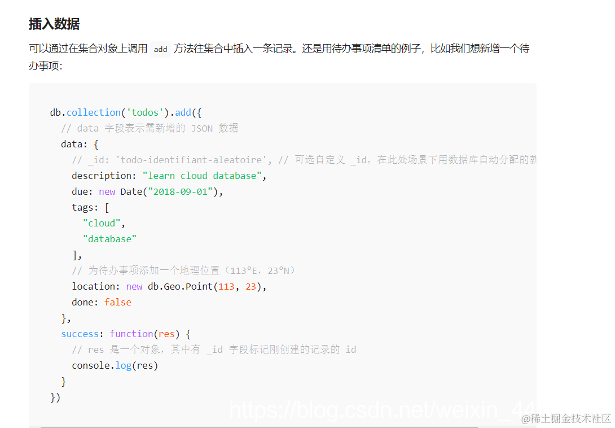Click the comment '// data 字段表示需新增的 JSON 数据'
The height and width of the screenshot is (428, 615).
pyautogui.click(x=150, y=128)
